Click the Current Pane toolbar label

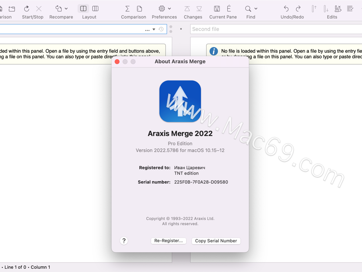click(x=223, y=17)
